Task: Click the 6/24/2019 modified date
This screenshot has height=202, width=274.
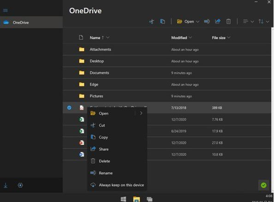Action: coord(179,131)
